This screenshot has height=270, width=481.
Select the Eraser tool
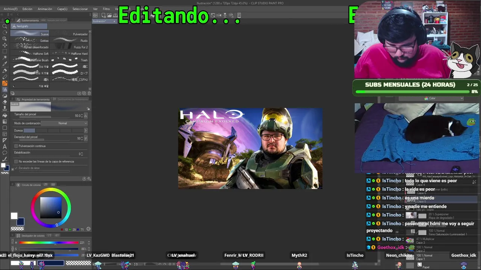pyautogui.click(x=5, y=102)
